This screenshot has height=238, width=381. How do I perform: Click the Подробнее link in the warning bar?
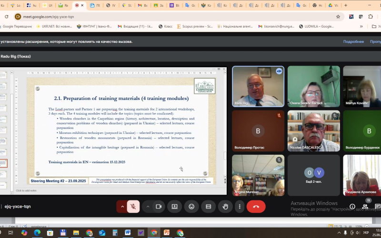(x=353, y=42)
